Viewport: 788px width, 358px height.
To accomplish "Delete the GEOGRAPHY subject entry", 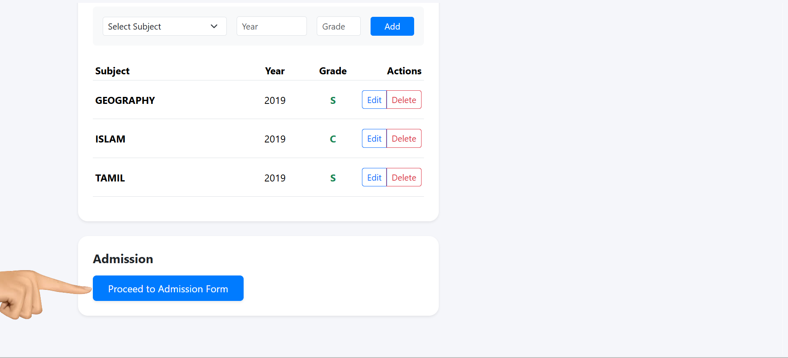I will point(404,100).
